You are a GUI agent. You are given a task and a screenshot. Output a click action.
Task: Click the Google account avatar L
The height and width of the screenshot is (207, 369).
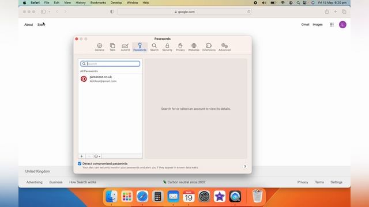pos(342,25)
